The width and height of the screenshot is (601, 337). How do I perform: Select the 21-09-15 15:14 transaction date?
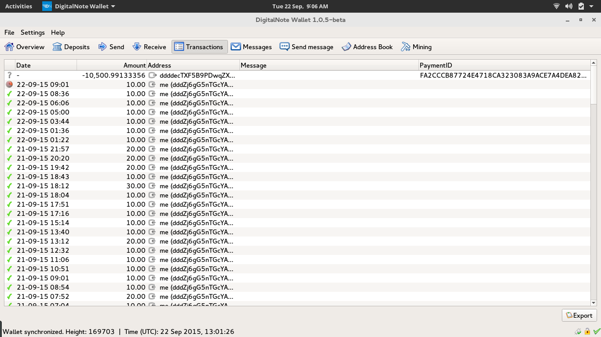pos(43,223)
